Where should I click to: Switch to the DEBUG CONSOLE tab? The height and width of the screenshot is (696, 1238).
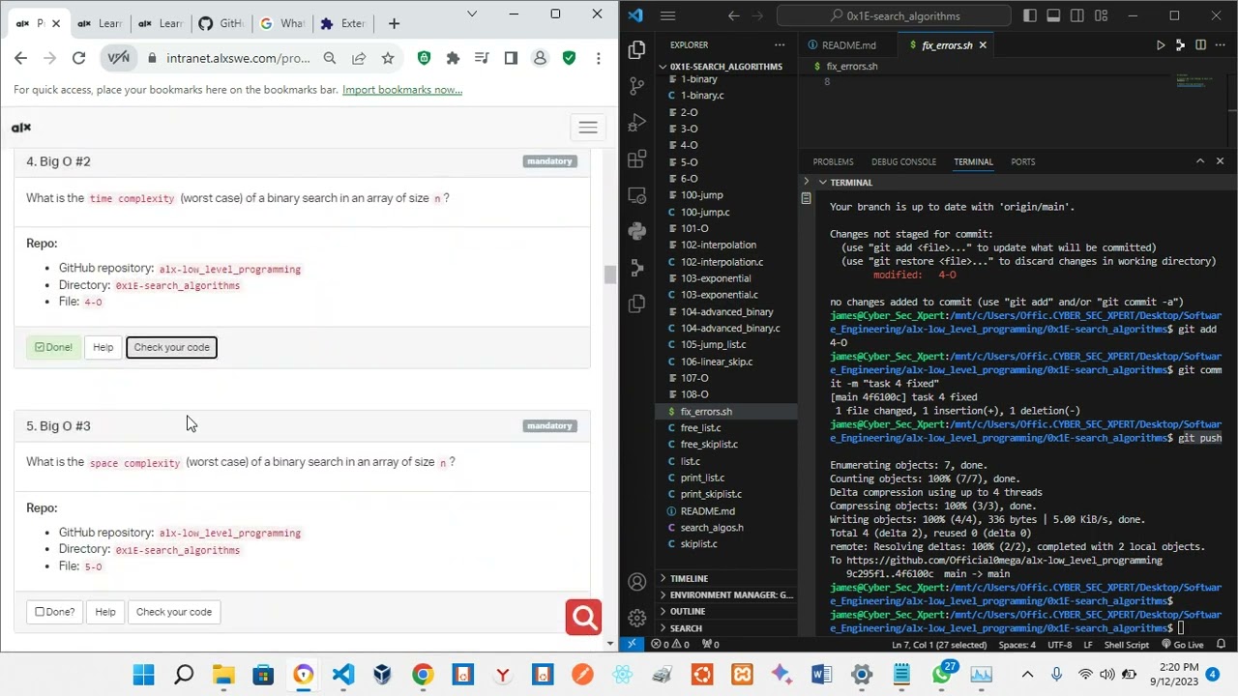point(903,161)
